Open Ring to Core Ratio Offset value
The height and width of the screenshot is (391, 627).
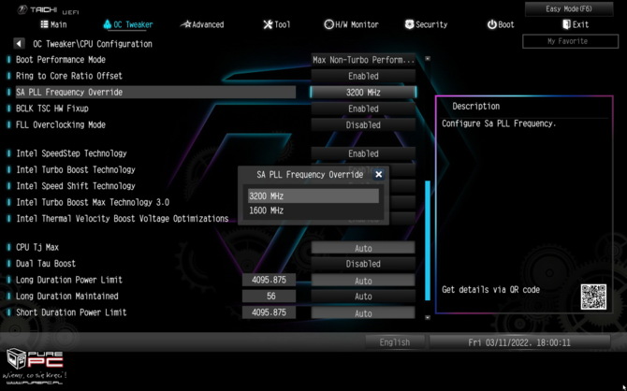tap(363, 76)
